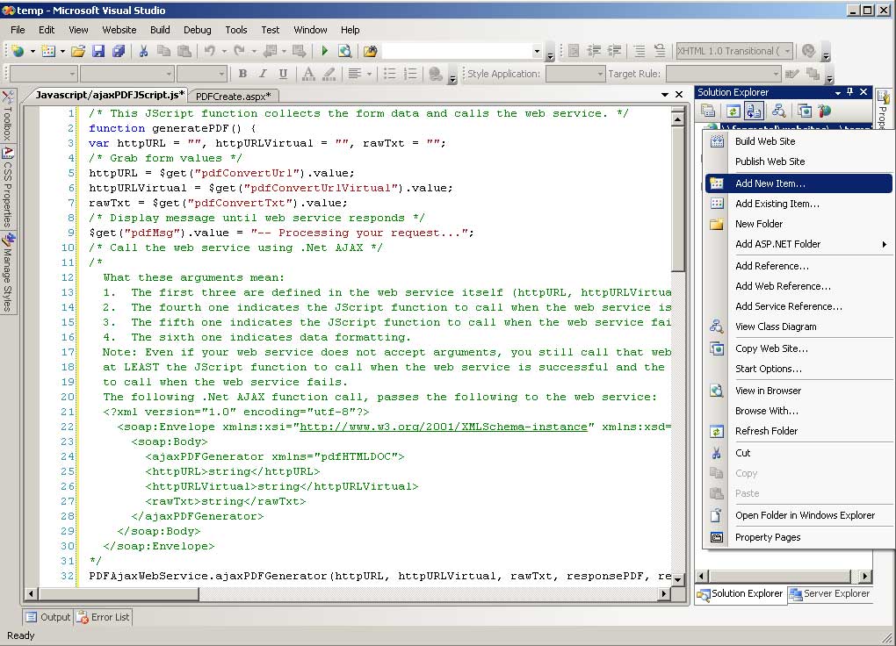
Task: Click the toolbar Copy icon
Action: click(x=164, y=52)
